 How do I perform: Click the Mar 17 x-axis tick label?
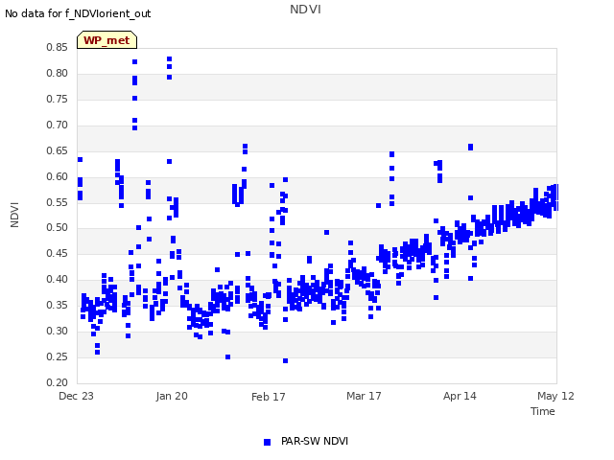click(x=364, y=396)
